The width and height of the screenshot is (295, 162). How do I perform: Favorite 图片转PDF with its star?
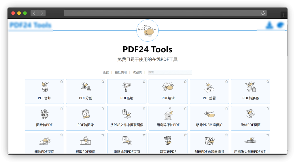pyautogui.click(x=62, y=108)
